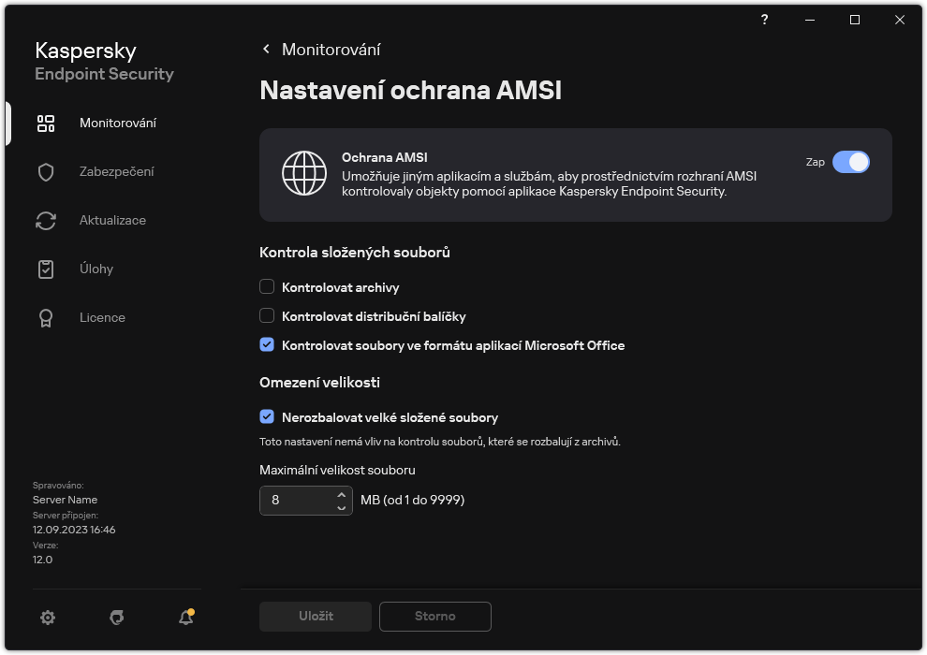Open notifications with the bell icon
This screenshot has width=927, height=655.
[186, 618]
